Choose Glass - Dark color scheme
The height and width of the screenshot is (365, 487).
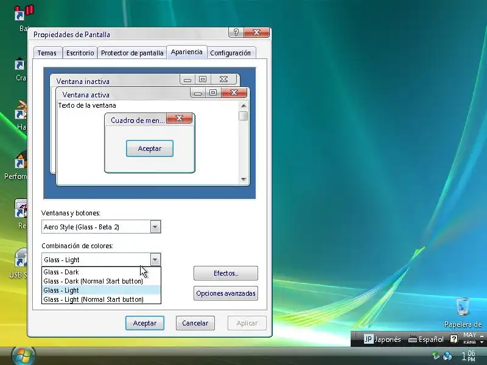(x=101, y=272)
